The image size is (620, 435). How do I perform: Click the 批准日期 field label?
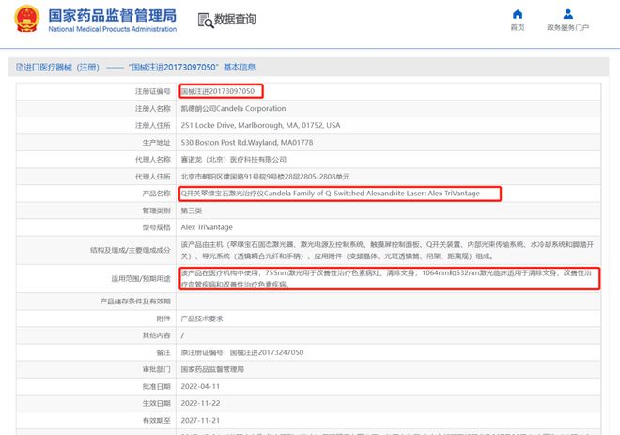(156, 386)
